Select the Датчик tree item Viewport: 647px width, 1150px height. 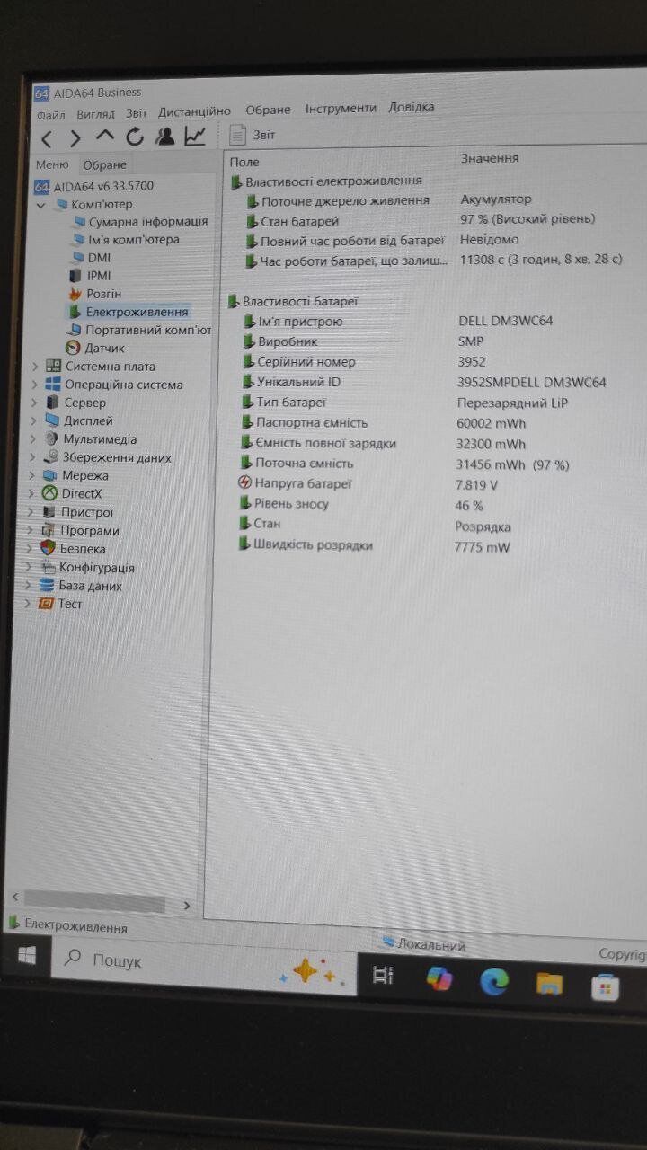click(x=104, y=349)
